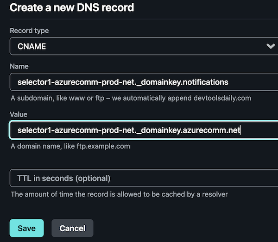
Task: Cancel creating the DNS record
Action: [72, 228]
